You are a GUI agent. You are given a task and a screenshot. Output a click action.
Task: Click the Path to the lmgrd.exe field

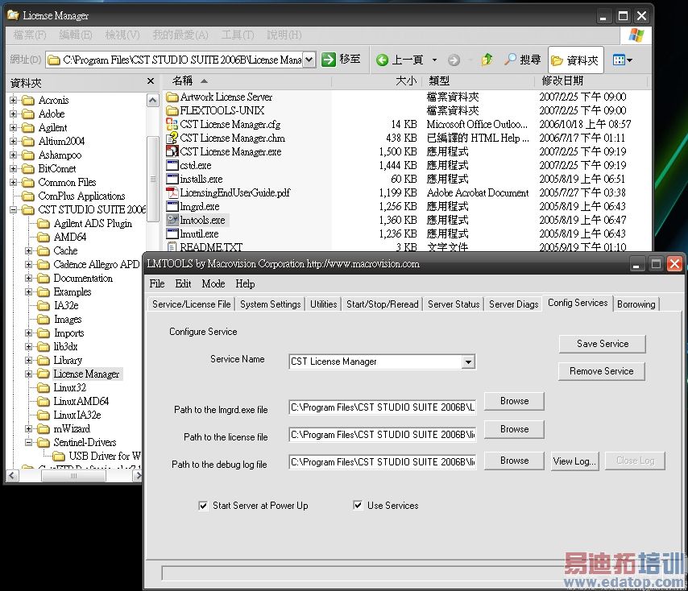(x=383, y=407)
